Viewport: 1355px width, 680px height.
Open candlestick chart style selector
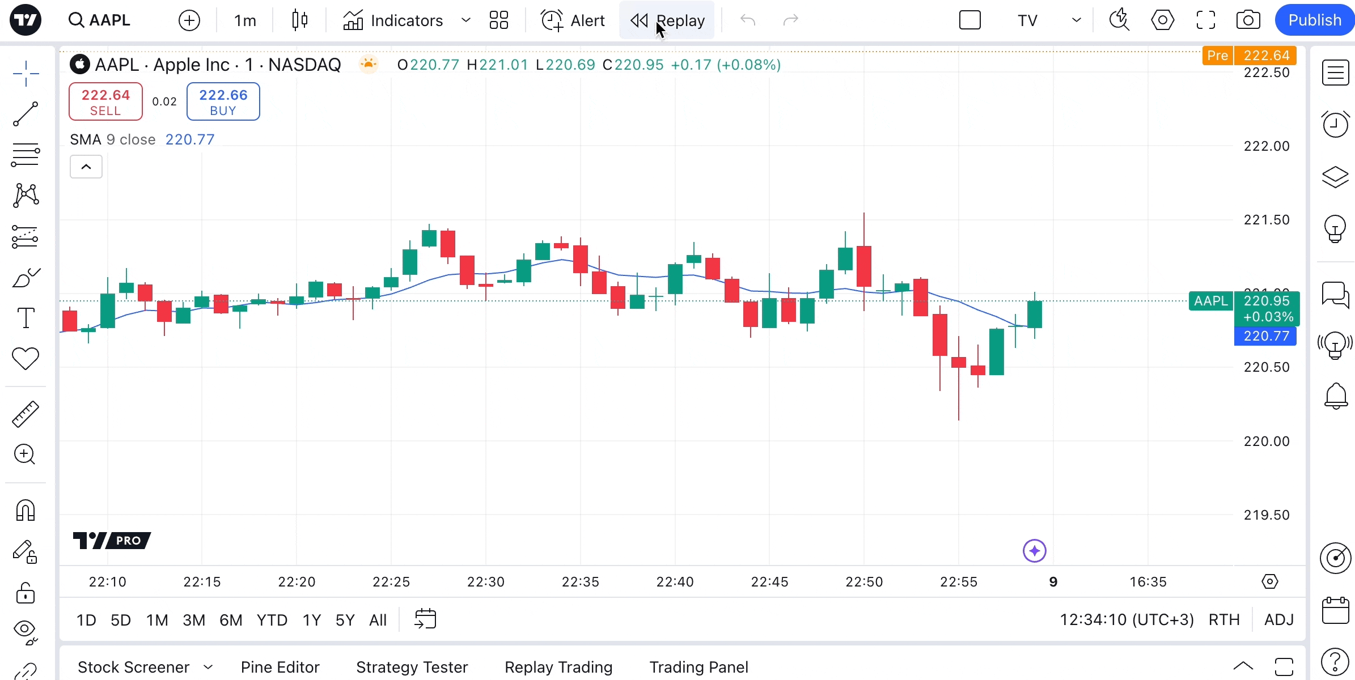[300, 20]
